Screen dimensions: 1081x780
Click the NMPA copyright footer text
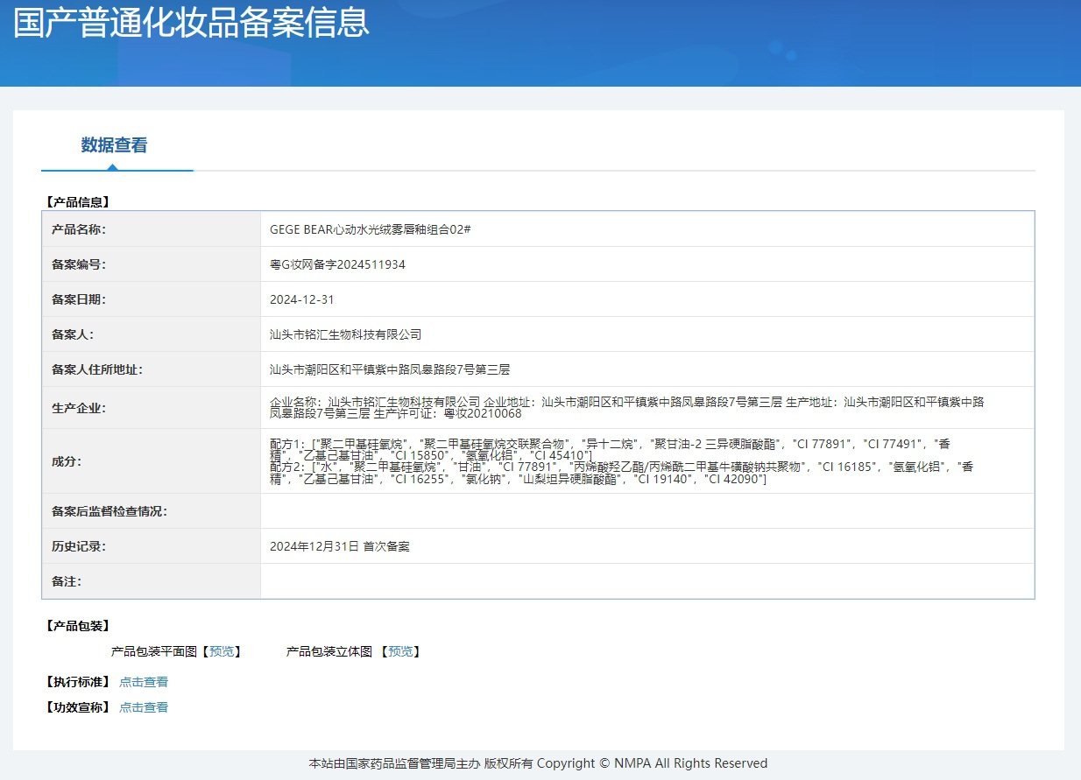pos(538,763)
